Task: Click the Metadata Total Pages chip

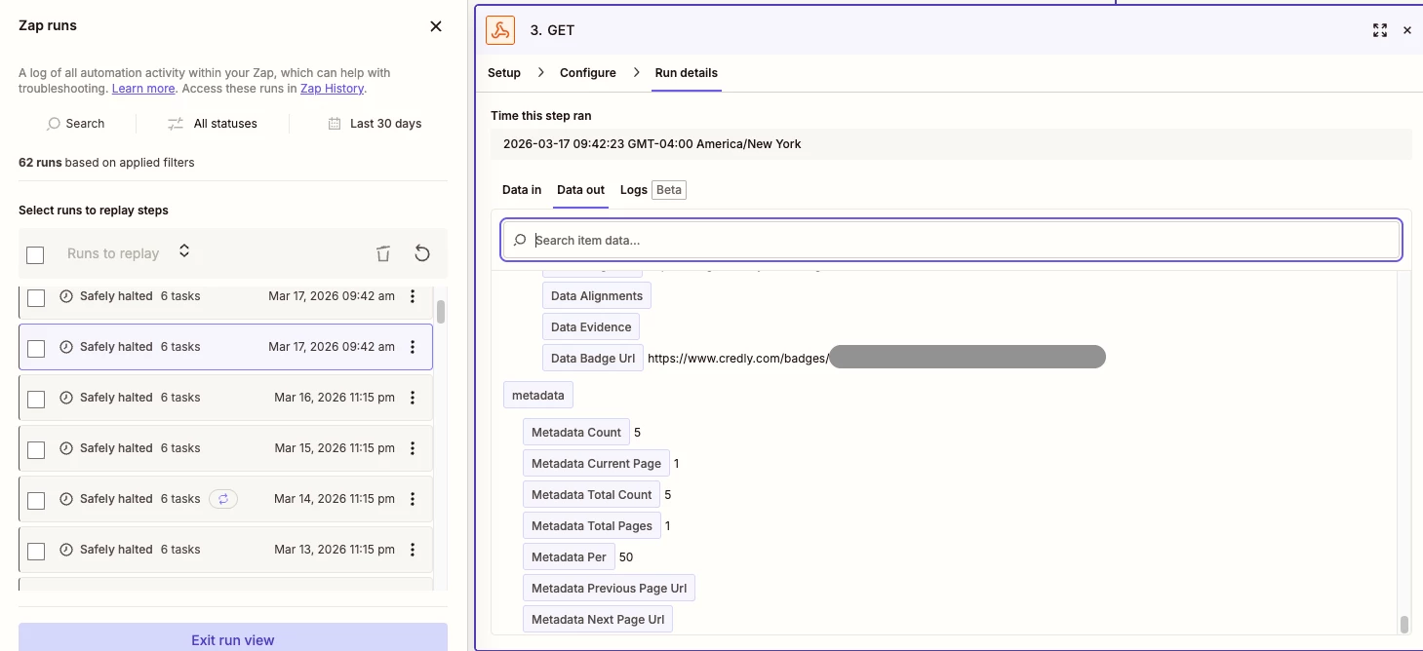Action: (x=591, y=526)
